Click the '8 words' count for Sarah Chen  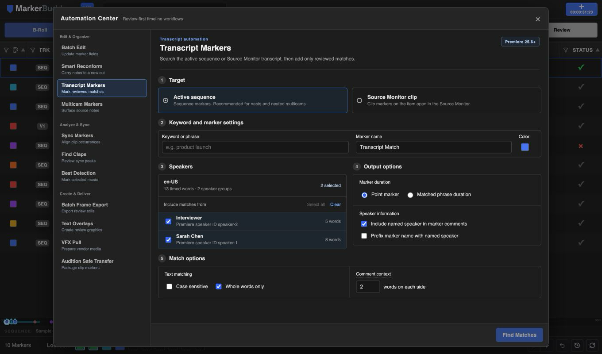pos(333,240)
